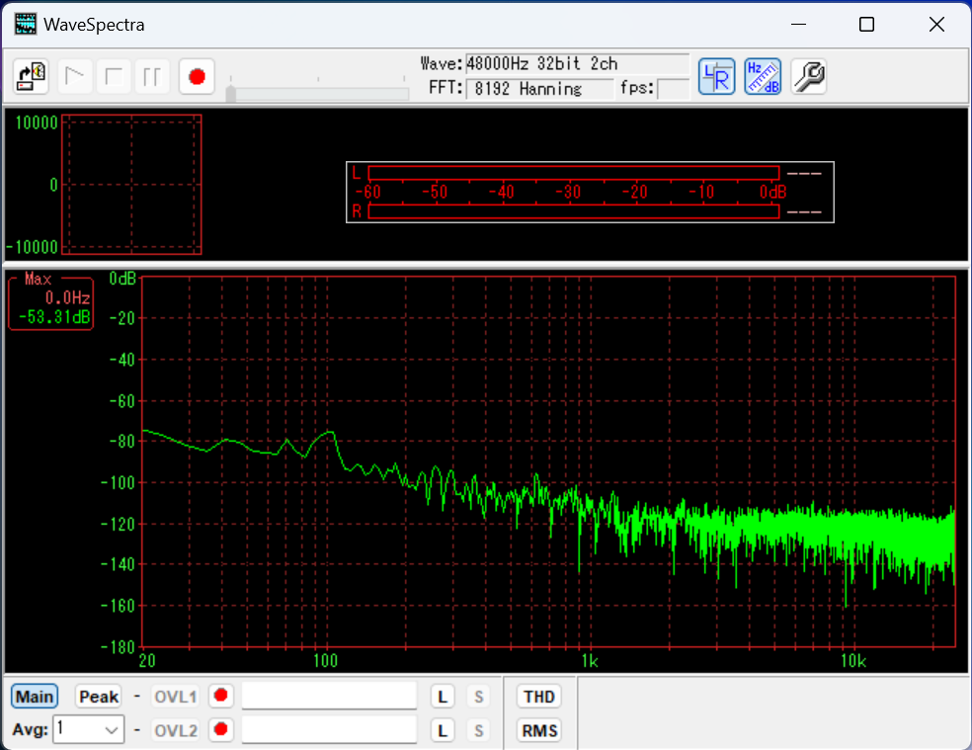Load OVL2 with its L button
This screenshot has width=972, height=750.
[443, 730]
